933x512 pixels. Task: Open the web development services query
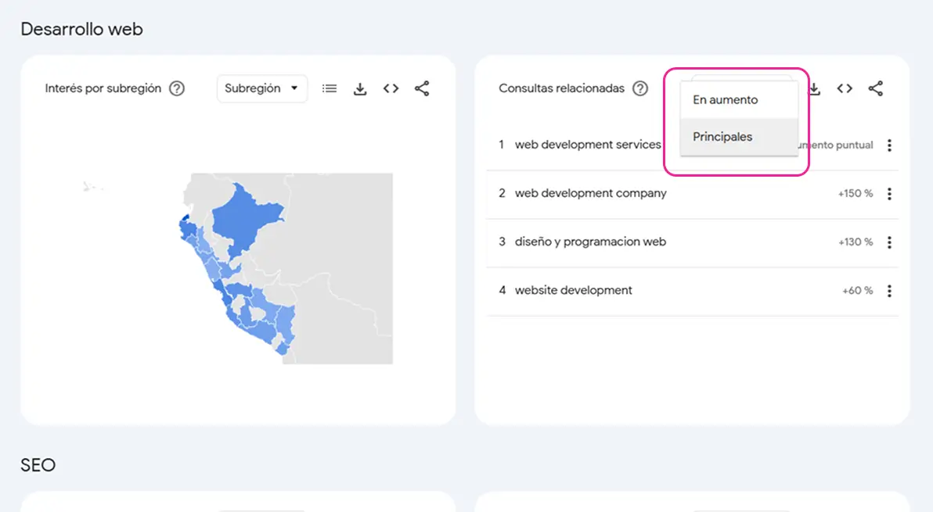pos(588,145)
